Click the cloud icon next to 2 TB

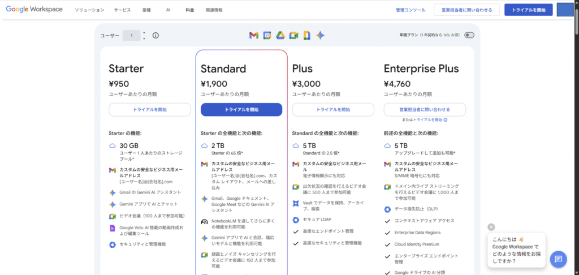coord(204,146)
